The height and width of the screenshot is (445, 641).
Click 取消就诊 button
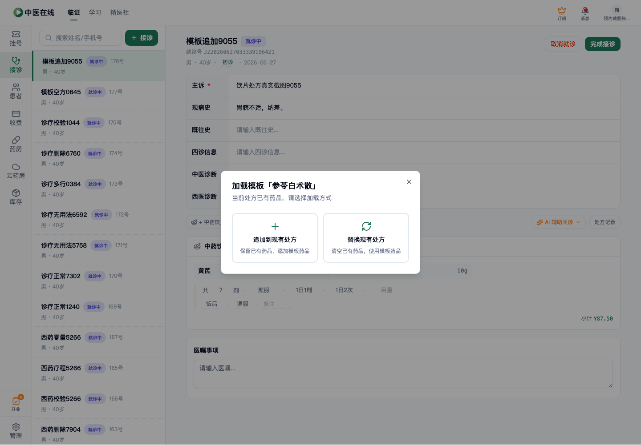pos(563,44)
